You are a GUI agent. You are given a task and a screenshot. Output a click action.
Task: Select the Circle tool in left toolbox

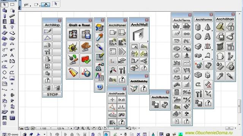tap(5, 73)
